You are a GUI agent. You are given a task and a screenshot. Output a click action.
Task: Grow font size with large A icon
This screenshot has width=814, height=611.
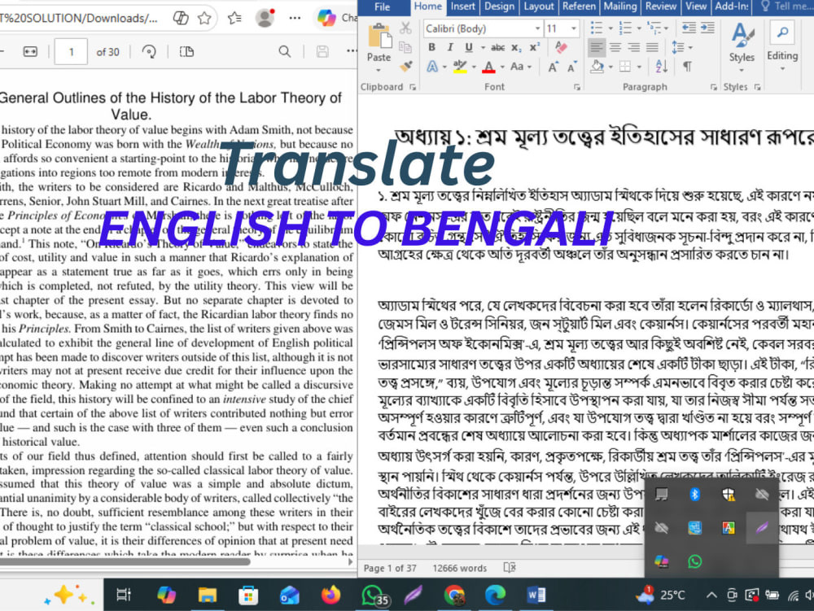[553, 67]
